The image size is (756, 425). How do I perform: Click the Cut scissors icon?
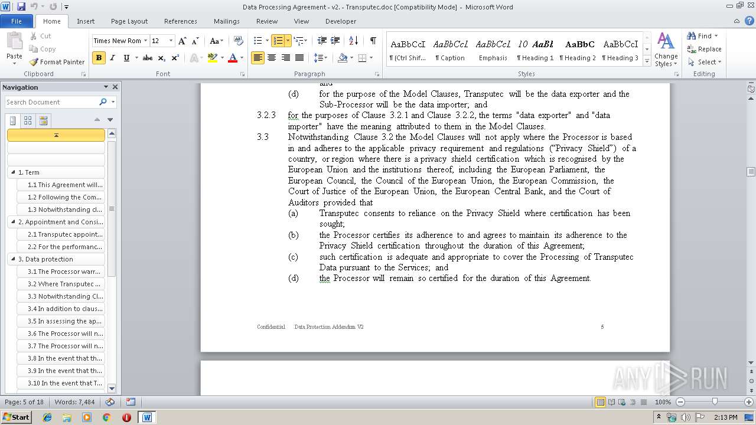coord(34,36)
